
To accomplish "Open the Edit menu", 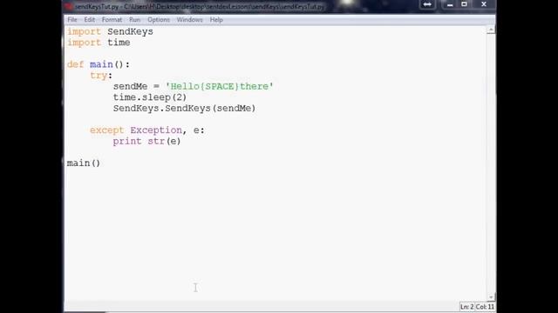I will 89,20.
